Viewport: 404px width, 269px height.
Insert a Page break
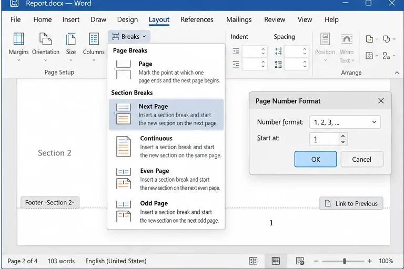[x=166, y=72]
